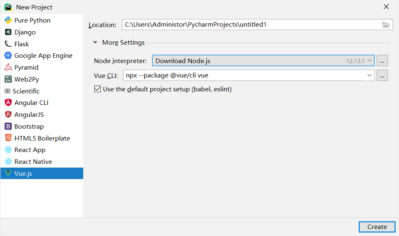Viewport: 399px width, 236px height.
Task: Choose Google App Engine project type
Action: (42, 55)
